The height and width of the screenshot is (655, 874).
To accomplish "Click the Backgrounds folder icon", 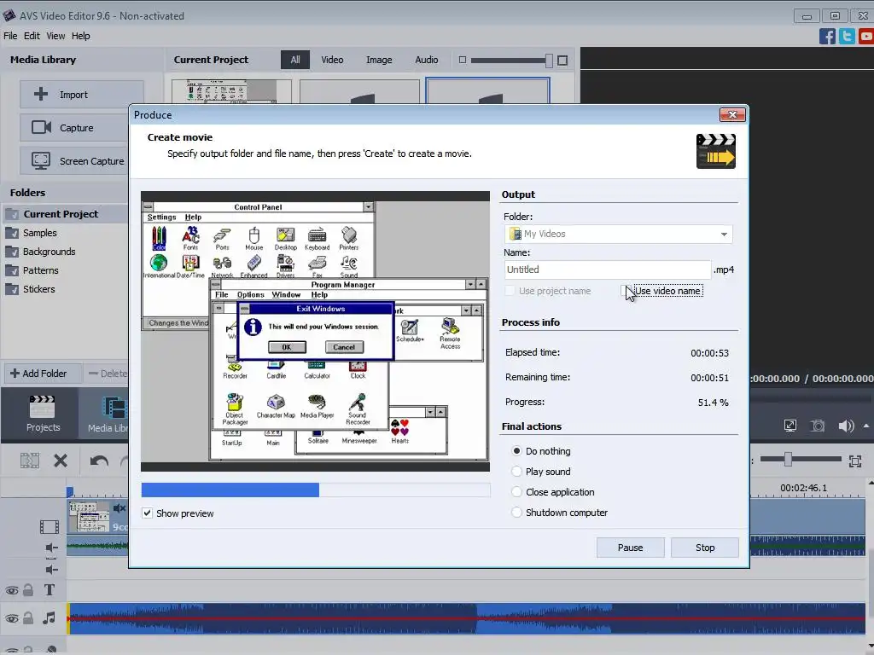I will pos(12,252).
